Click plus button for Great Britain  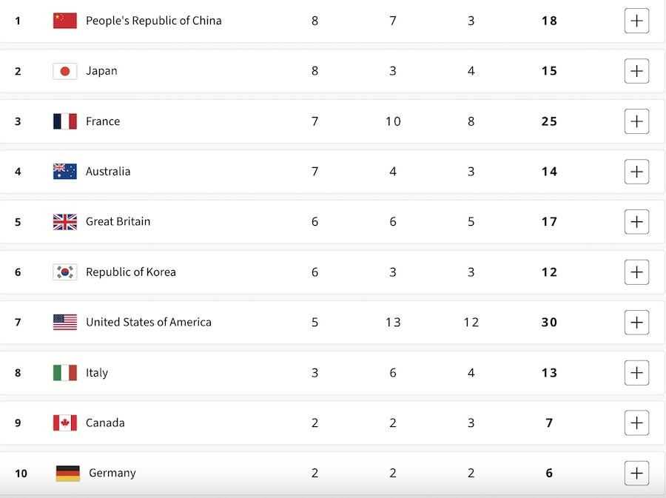[636, 222]
